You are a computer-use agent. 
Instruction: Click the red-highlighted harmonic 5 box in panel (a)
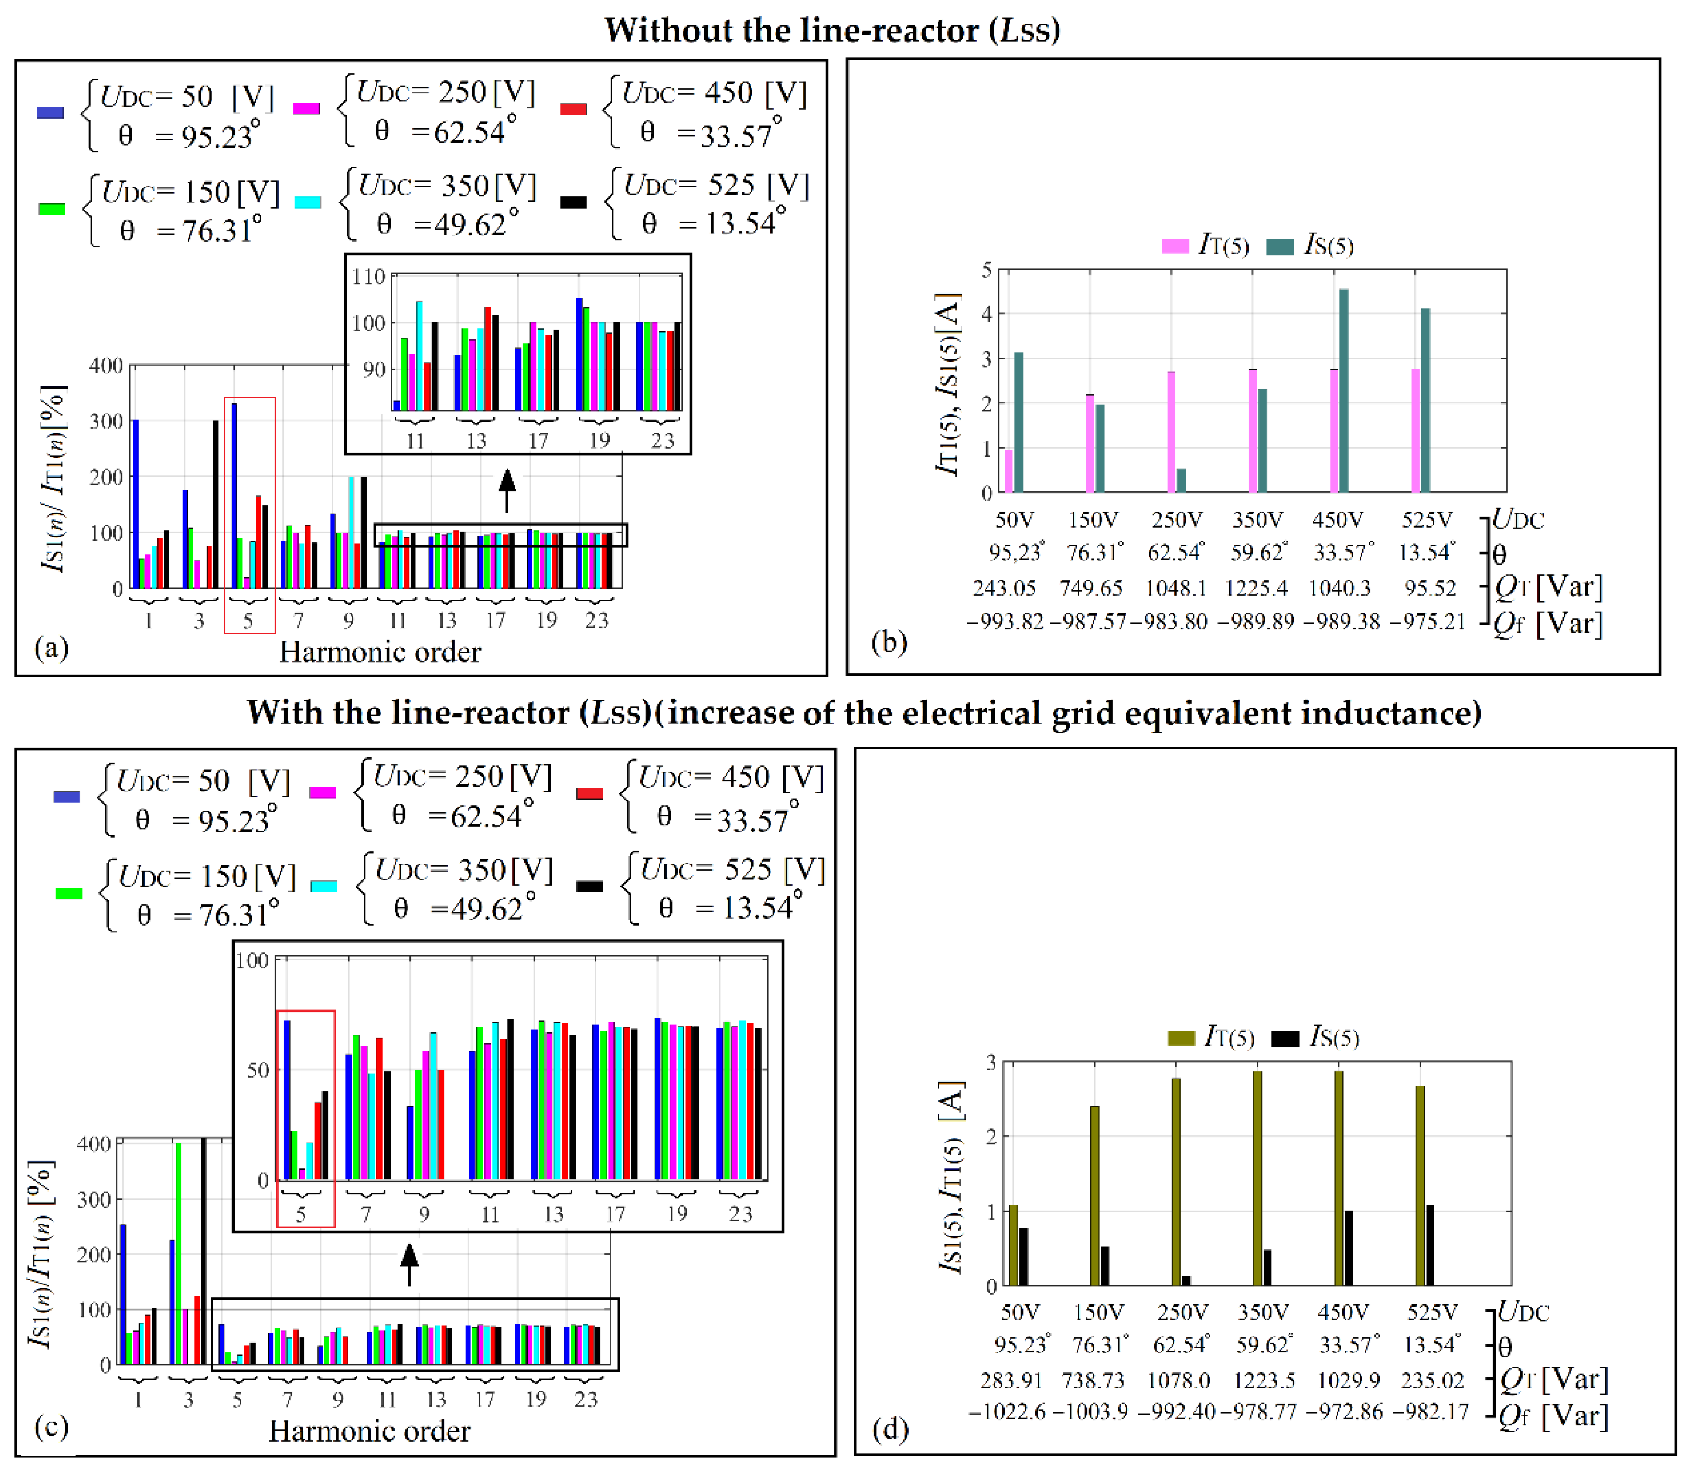coord(249,515)
